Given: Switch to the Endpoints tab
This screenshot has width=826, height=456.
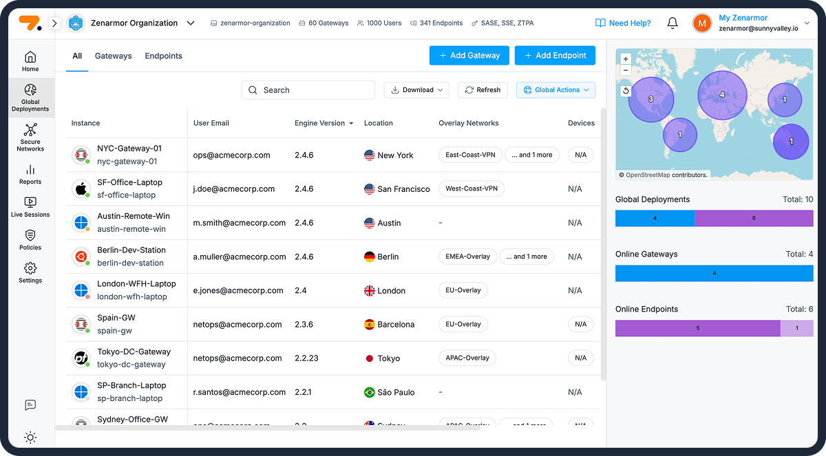Looking at the screenshot, I should tap(163, 56).
